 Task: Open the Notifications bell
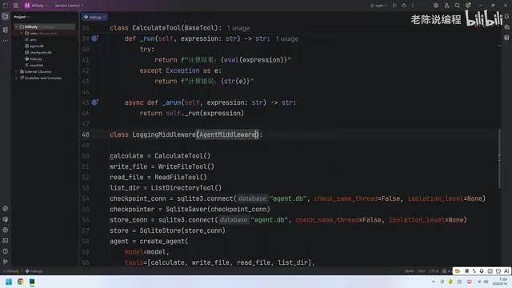point(506,16)
